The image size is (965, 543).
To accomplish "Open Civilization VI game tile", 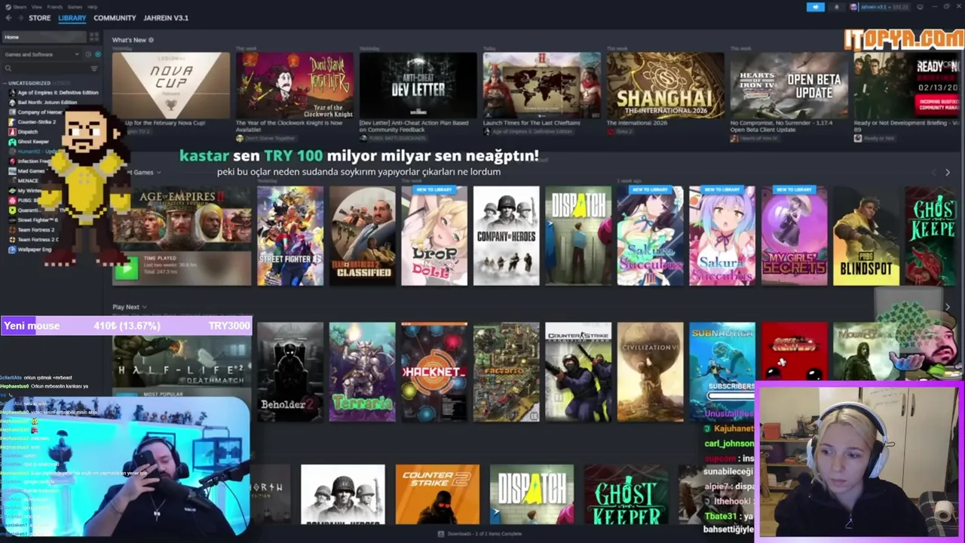I will 651,372.
